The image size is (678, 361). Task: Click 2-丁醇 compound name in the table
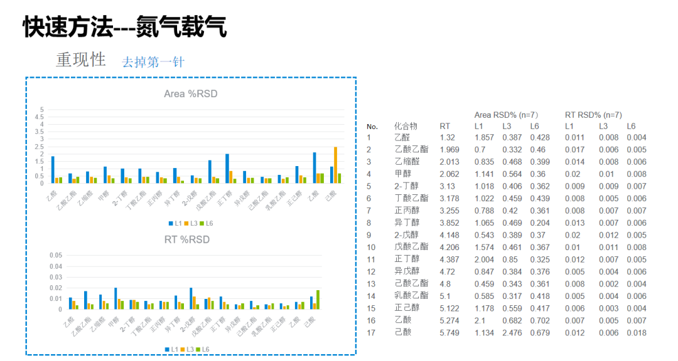click(x=406, y=186)
